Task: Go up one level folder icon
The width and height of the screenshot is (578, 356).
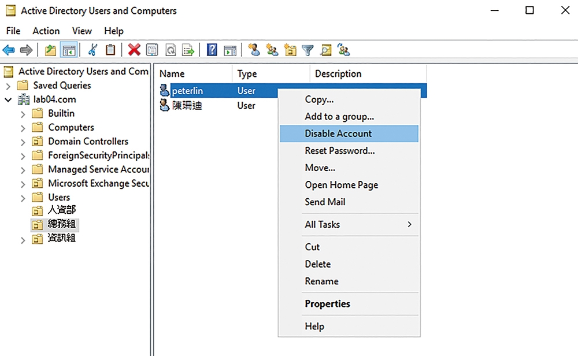Action: click(x=50, y=50)
